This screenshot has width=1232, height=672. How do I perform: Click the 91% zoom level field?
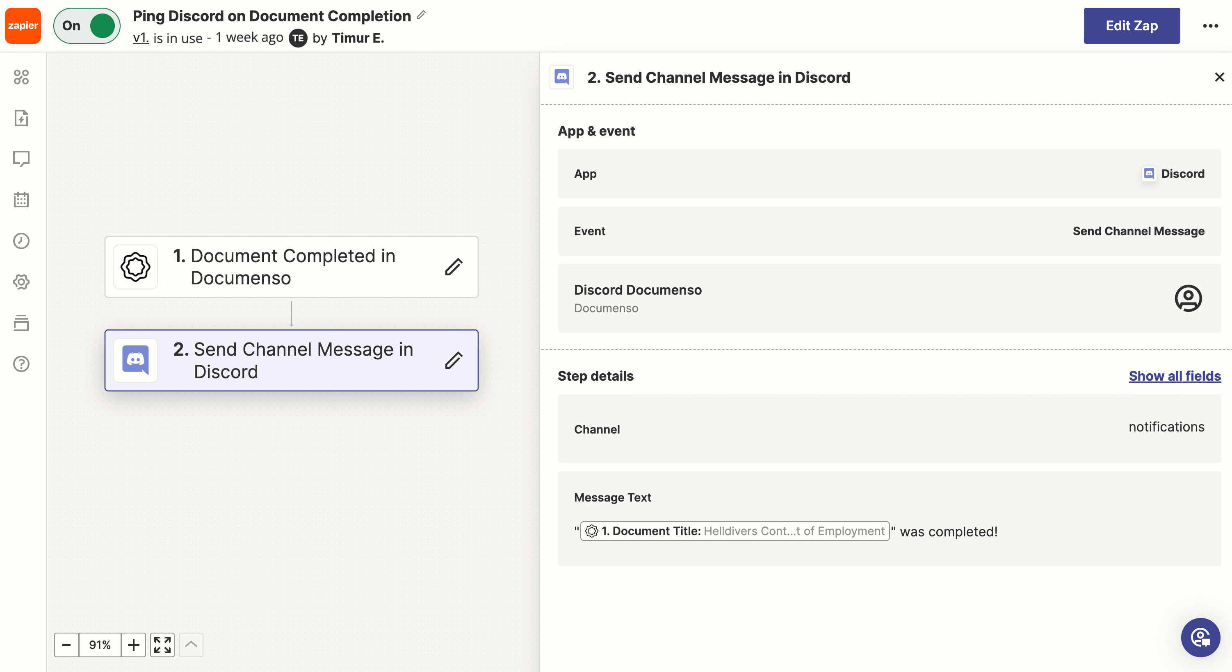pos(100,645)
